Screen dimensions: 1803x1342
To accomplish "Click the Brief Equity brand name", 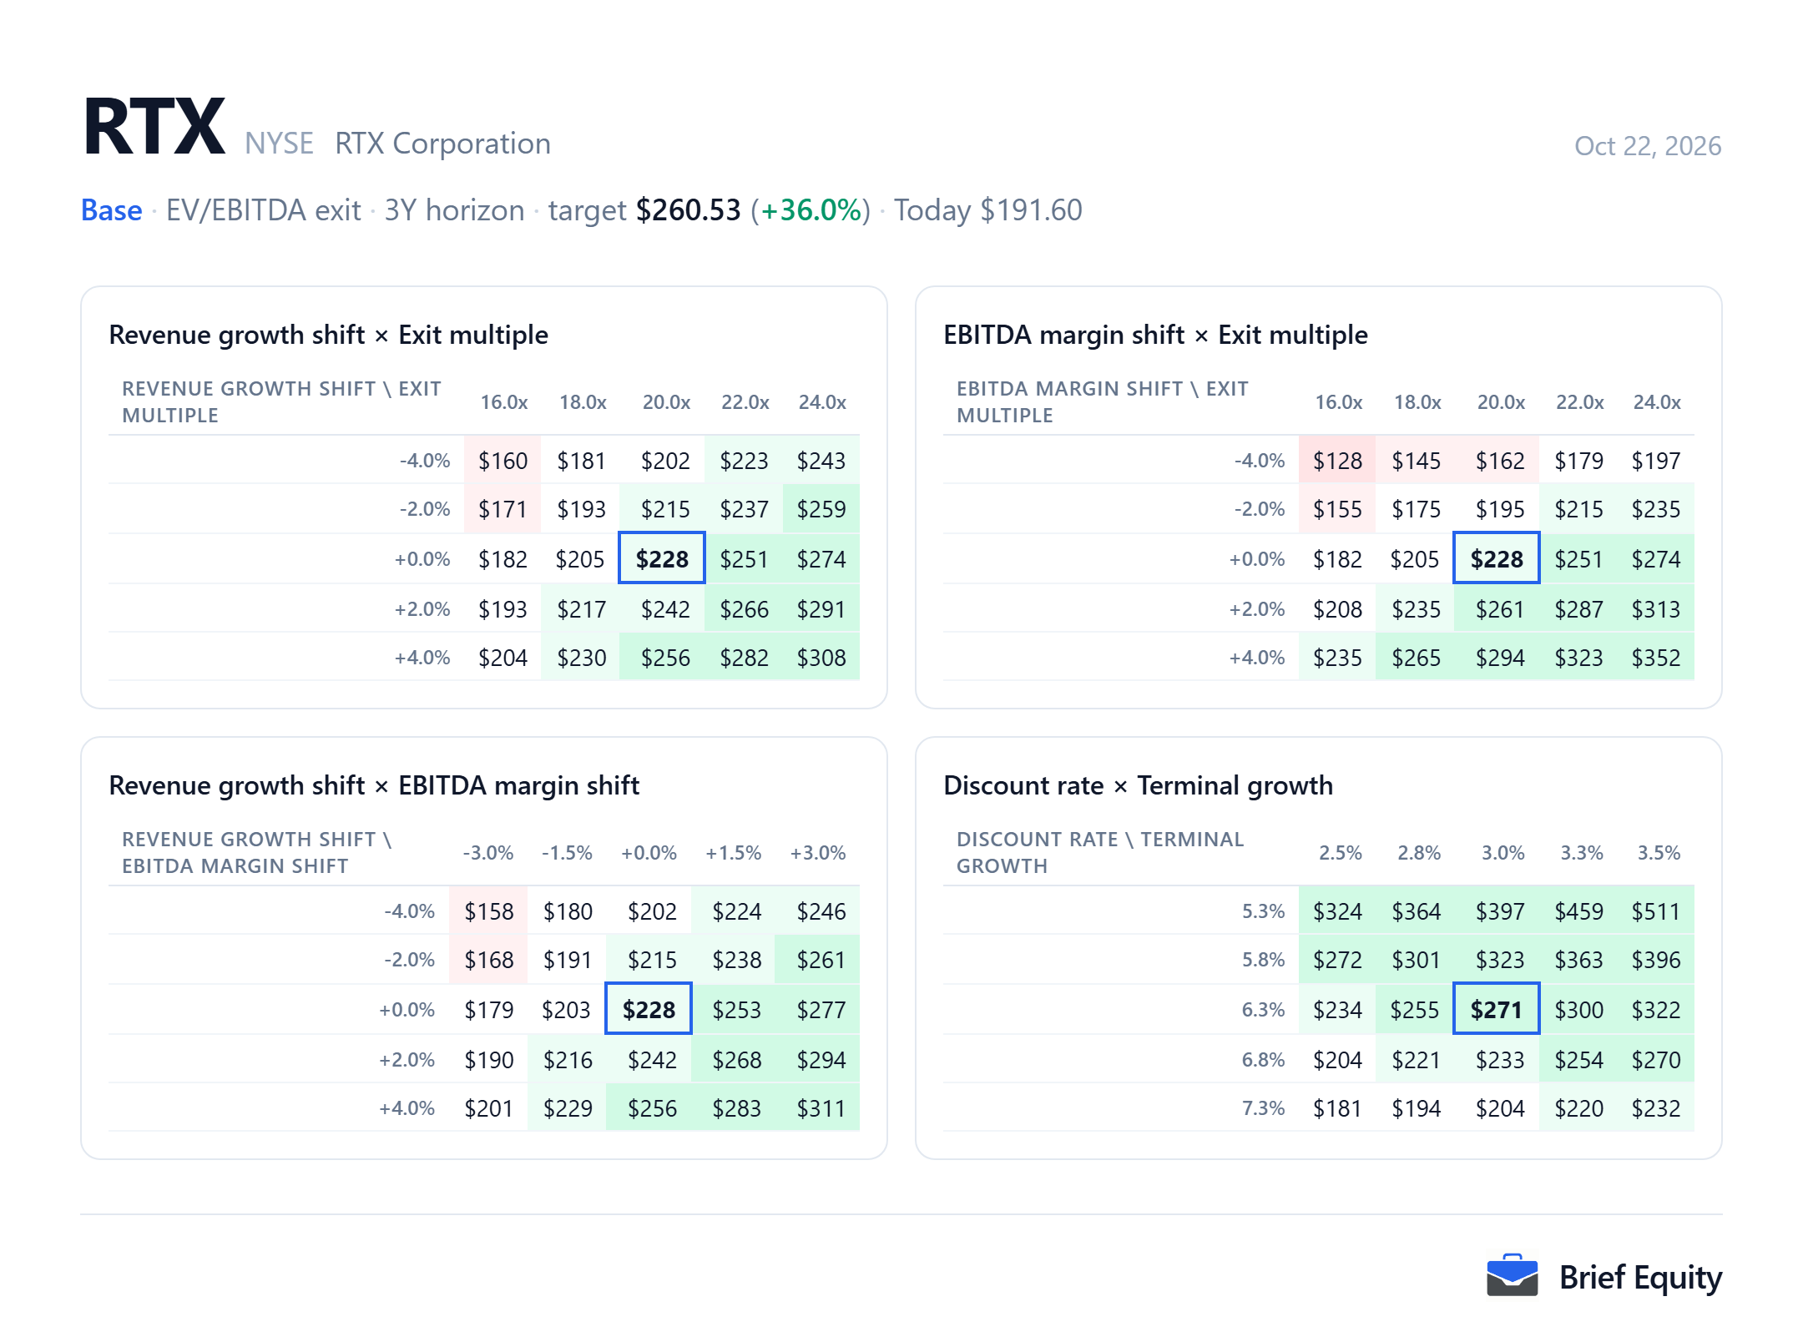I will pyautogui.click(x=1640, y=1277).
